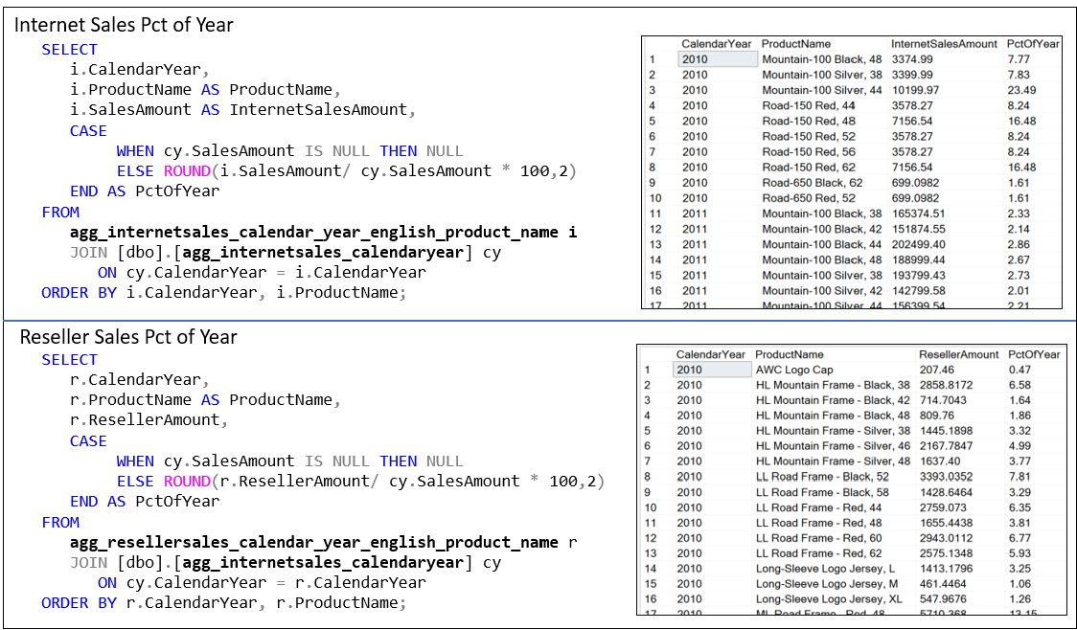Viewport: 1077px width, 630px height.
Task: Select row number 16 in the Reseller results grid
Action: [651, 599]
